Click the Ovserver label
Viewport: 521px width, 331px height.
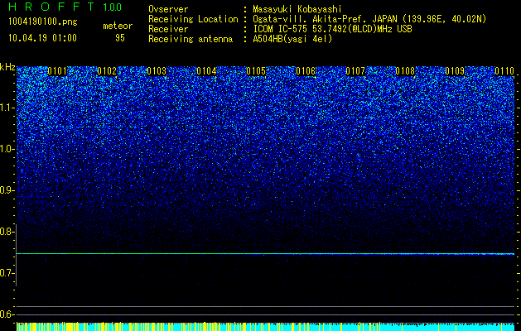pos(168,9)
